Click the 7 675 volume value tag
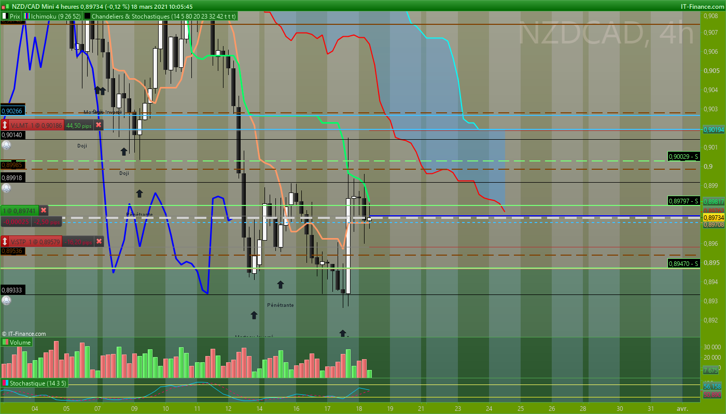The image size is (726, 414). point(711,370)
